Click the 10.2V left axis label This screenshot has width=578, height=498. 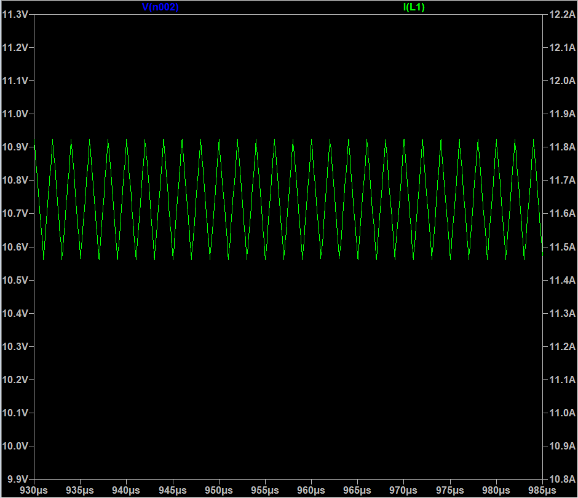[15, 379]
